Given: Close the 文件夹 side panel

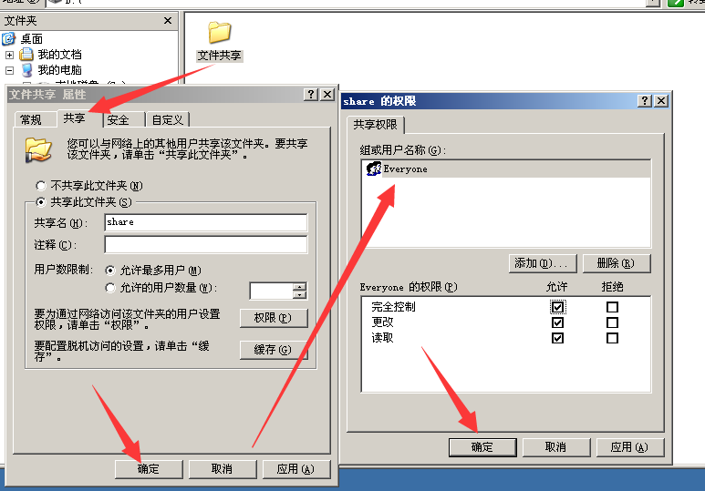Looking at the screenshot, I should point(168,21).
